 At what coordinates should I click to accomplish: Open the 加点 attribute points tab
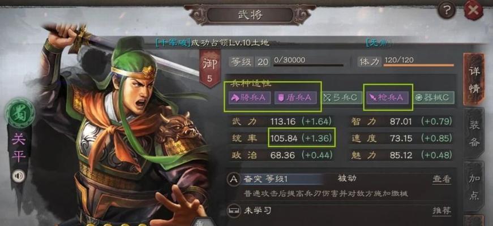point(474,188)
